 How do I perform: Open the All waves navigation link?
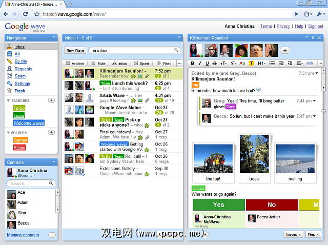(x=17, y=54)
